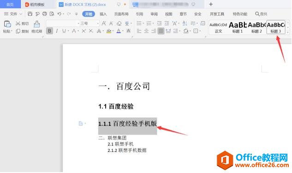This screenshot has width=292, height=173.
Task: Click the 首页 home tab button
Action: pos(10,4)
